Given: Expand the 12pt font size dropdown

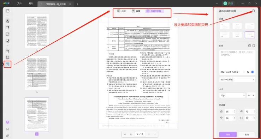Looking at the screenshot, I should click(232, 96).
